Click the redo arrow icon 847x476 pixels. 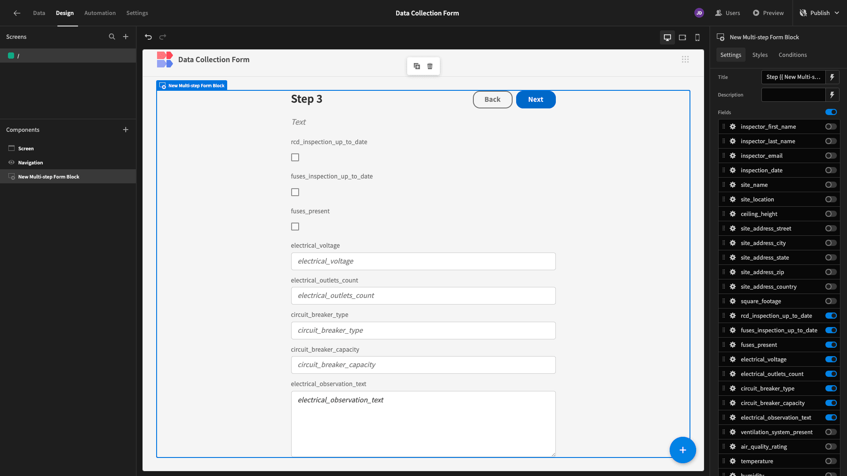163,37
